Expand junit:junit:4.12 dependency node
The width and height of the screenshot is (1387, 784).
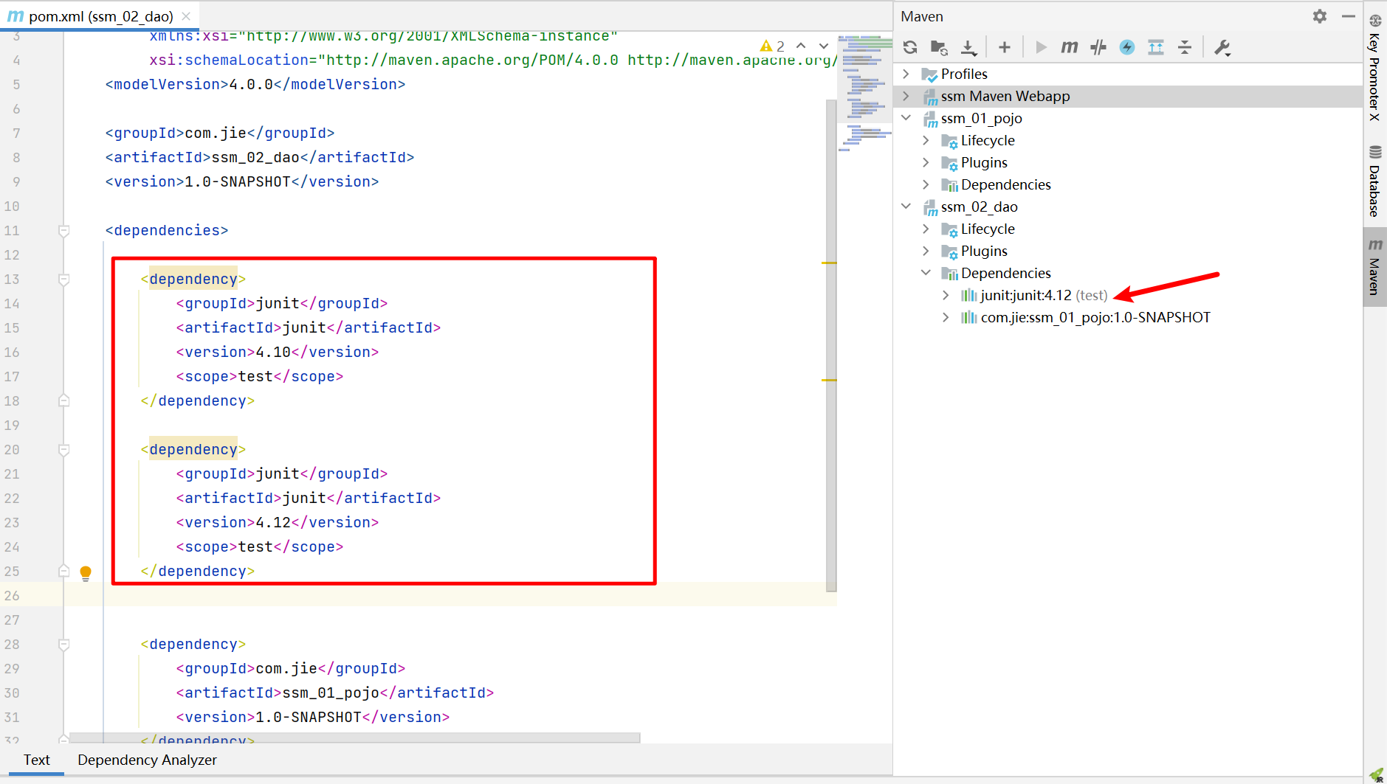click(946, 295)
